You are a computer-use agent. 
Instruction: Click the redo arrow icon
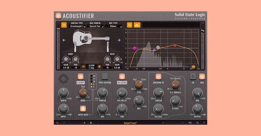click(64, 123)
